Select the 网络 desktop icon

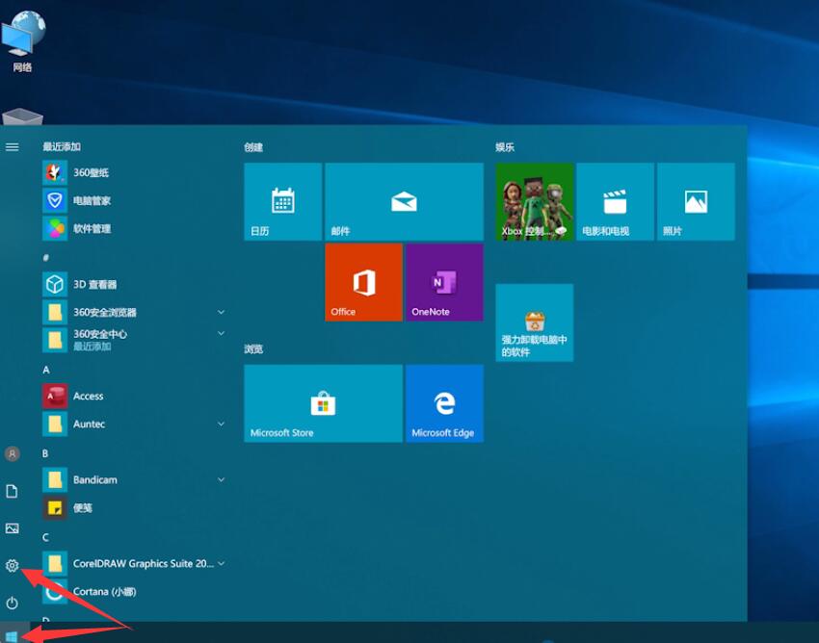(22, 41)
